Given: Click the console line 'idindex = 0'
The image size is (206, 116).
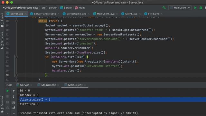Looking at the screenshot, I should (x=29, y=95).
